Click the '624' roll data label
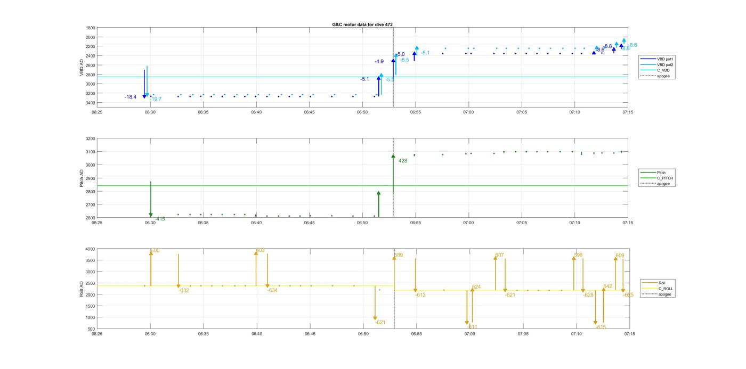746x369 pixels. (476, 287)
